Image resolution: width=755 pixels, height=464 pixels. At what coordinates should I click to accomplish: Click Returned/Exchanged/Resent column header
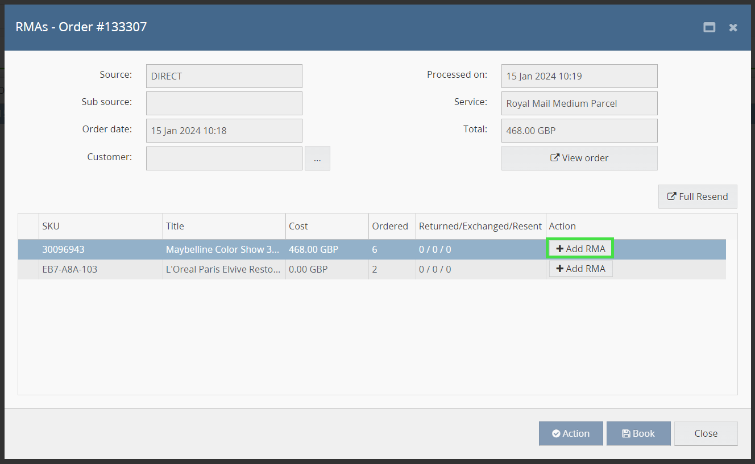(x=480, y=226)
